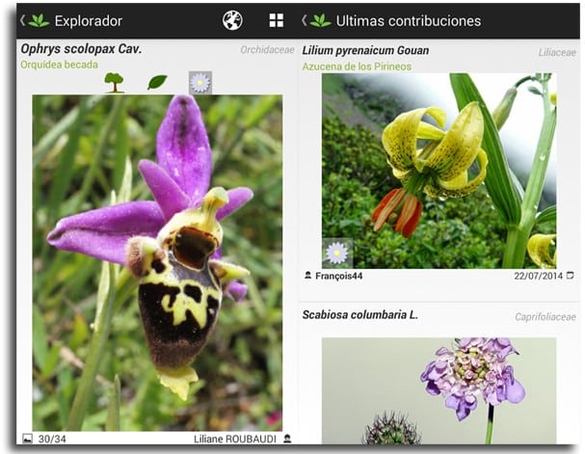
Task: Click the Caprifoliaceae family label
Action: point(545,317)
